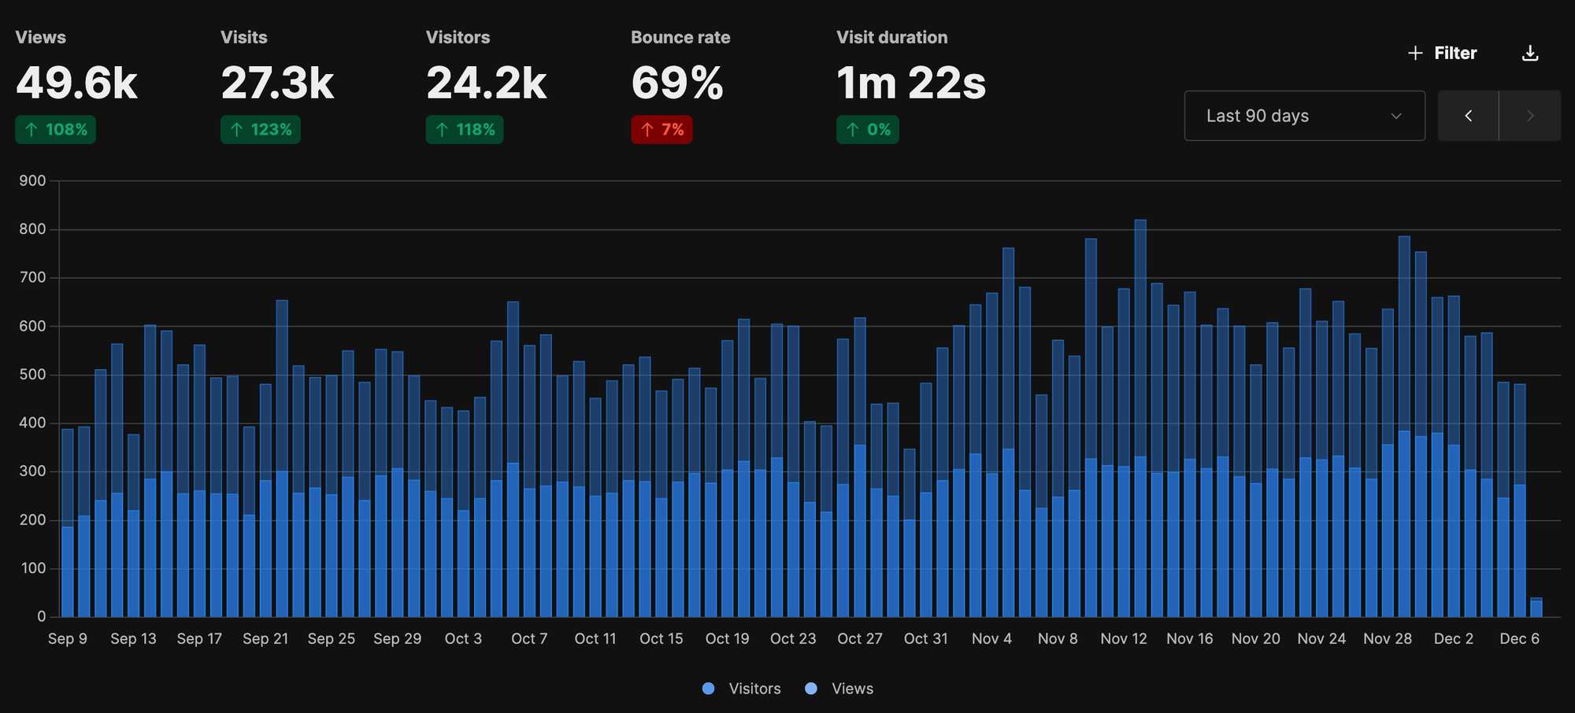Expand the Visit duration 0% badge
Viewport: 1575px width, 713px height.
tap(867, 129)
